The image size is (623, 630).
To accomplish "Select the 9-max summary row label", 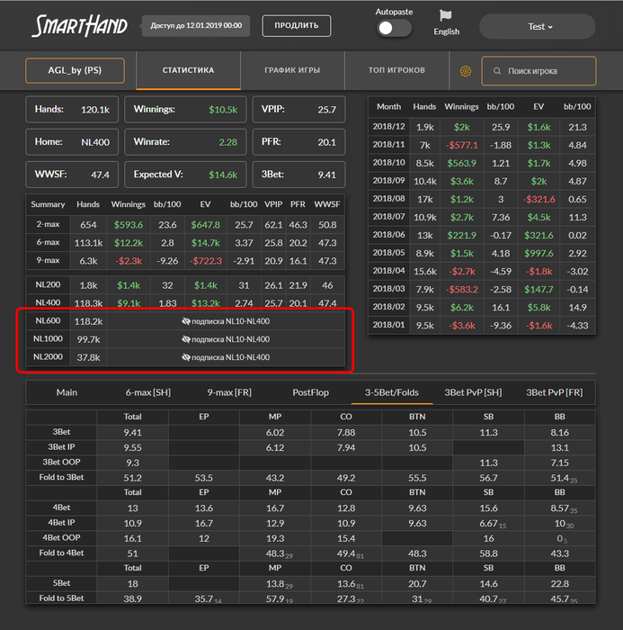I will click(x=48, y=261).
